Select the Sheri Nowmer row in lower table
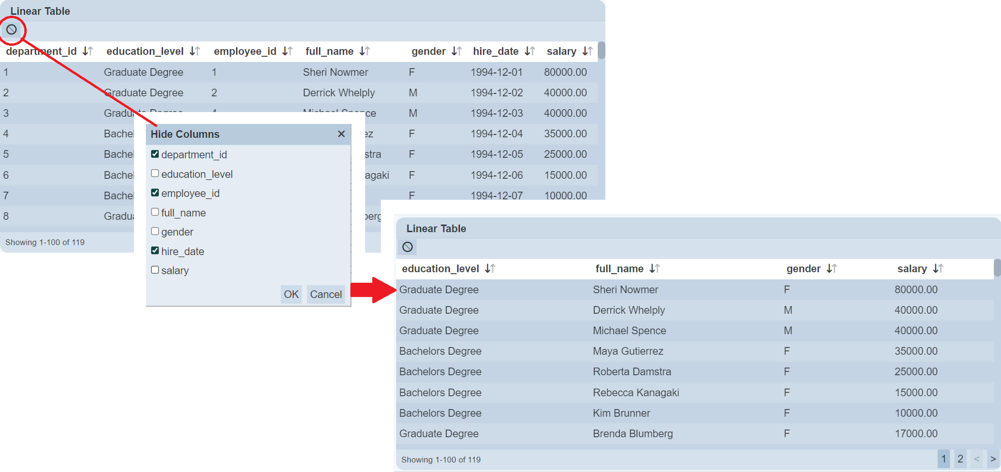 [x=625, y=289]
